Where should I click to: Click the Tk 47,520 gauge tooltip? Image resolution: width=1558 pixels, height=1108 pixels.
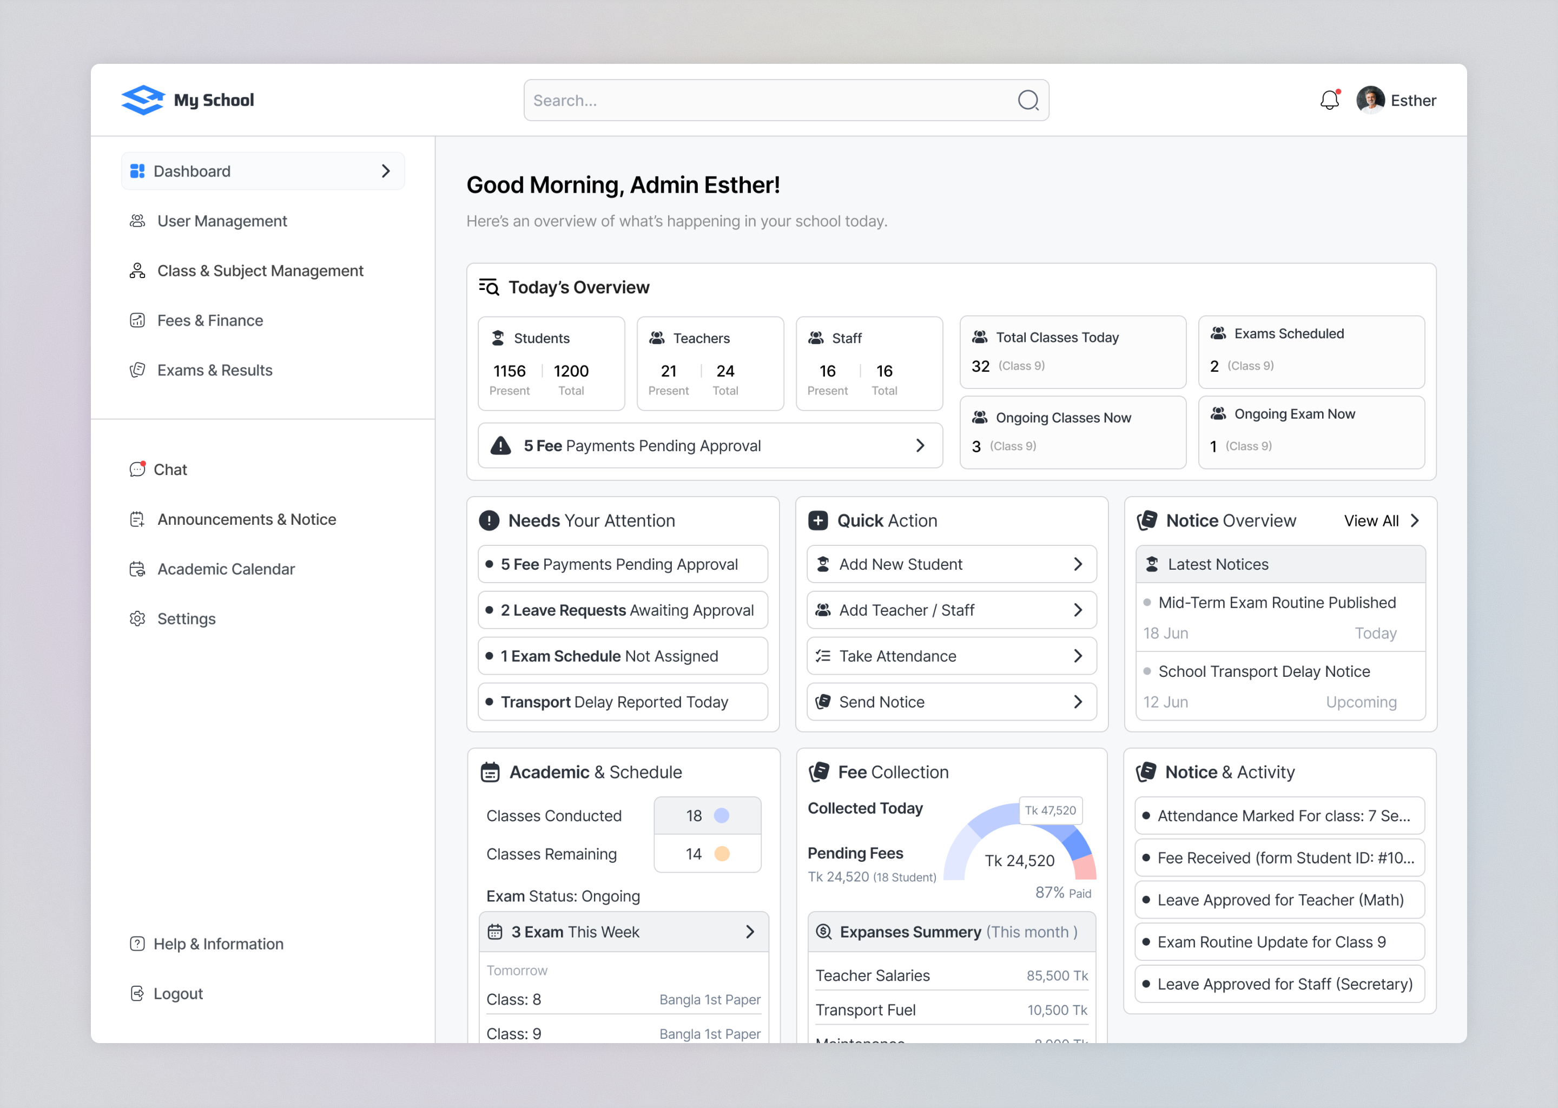1051,810
